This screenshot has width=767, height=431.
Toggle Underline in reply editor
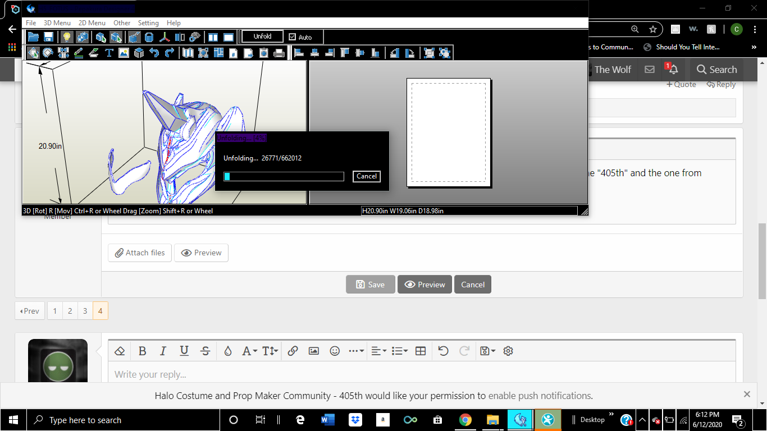(184, 351)
